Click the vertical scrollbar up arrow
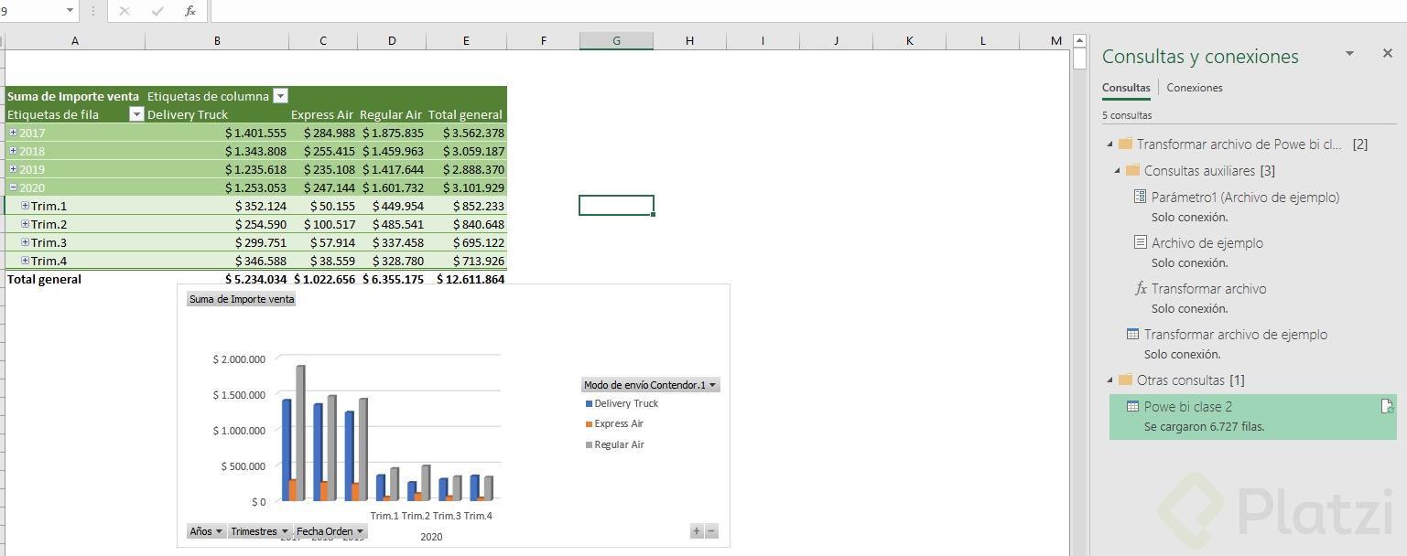This screenshot has width=1407, height=556. click(1079, 40)
